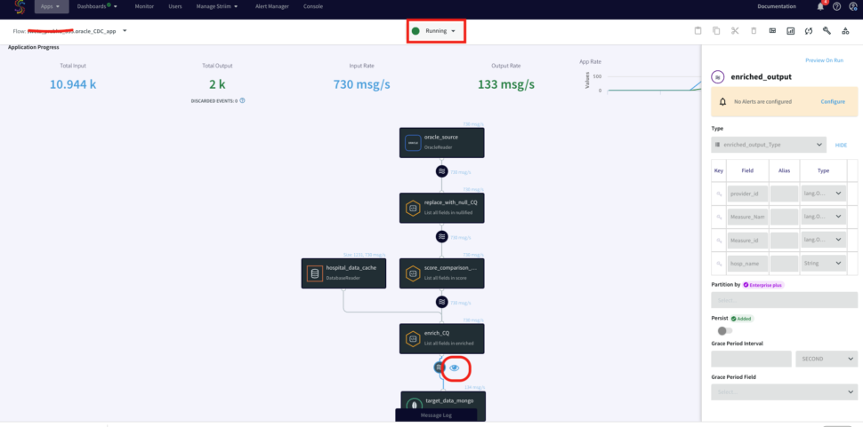Expand the enriched_output_Type dropdown
This screenshot has height=427, width=863.
pos(769,145)
